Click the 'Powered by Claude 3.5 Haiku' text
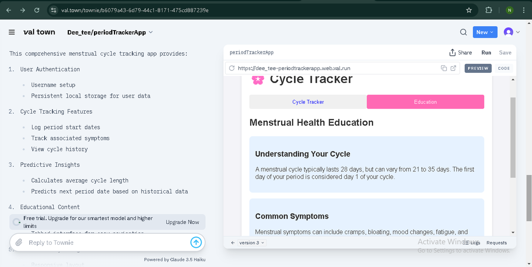This screenshot has width=532, height=267. point(175,259)
